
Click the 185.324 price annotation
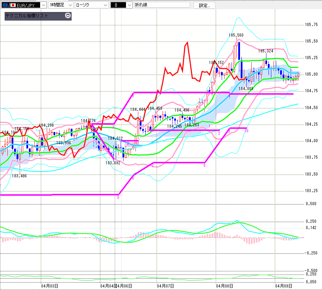pyautogui.click(x=266, y=51)
